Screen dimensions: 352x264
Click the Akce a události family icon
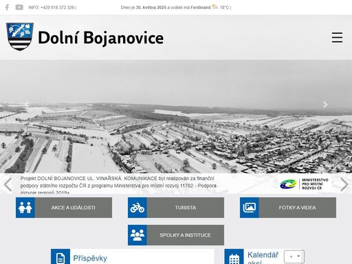(25, 208)
